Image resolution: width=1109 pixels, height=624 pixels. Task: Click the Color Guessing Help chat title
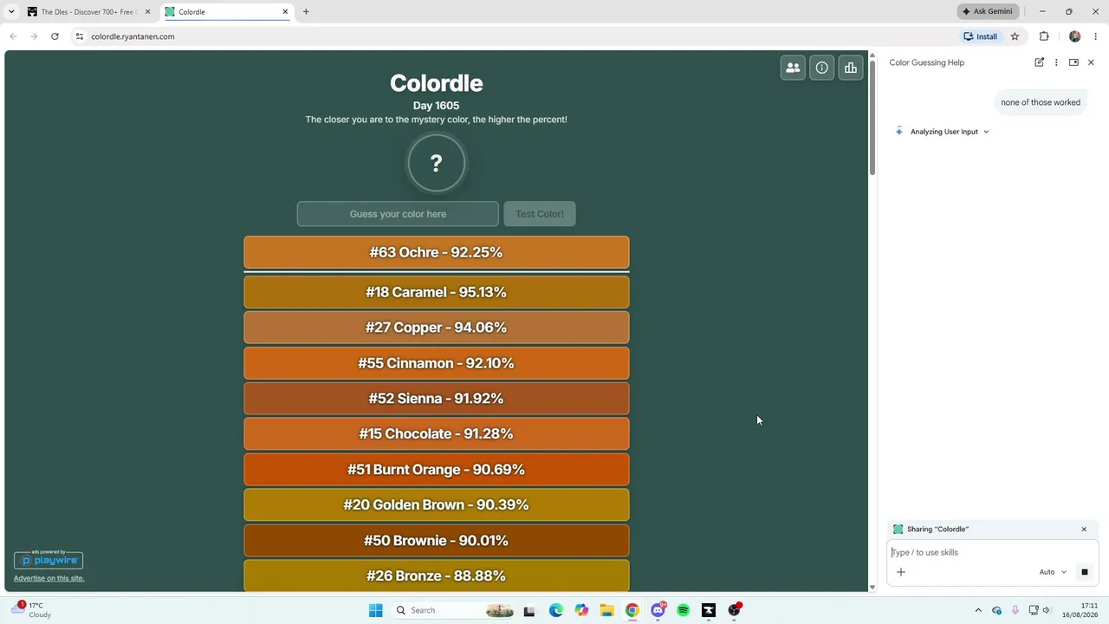[927, 62]
